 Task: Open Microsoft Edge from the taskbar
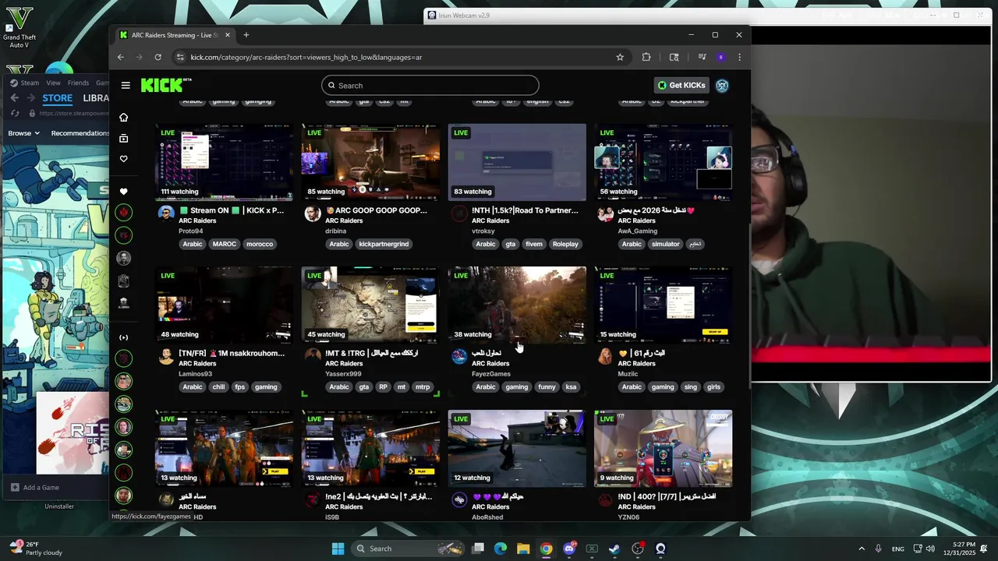[501, 549]
